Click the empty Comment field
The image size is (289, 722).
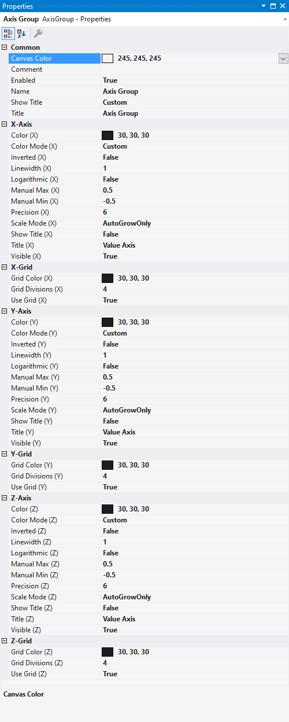tap(195, 69)
